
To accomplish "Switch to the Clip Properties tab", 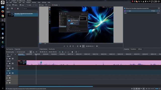I will 10,49.
